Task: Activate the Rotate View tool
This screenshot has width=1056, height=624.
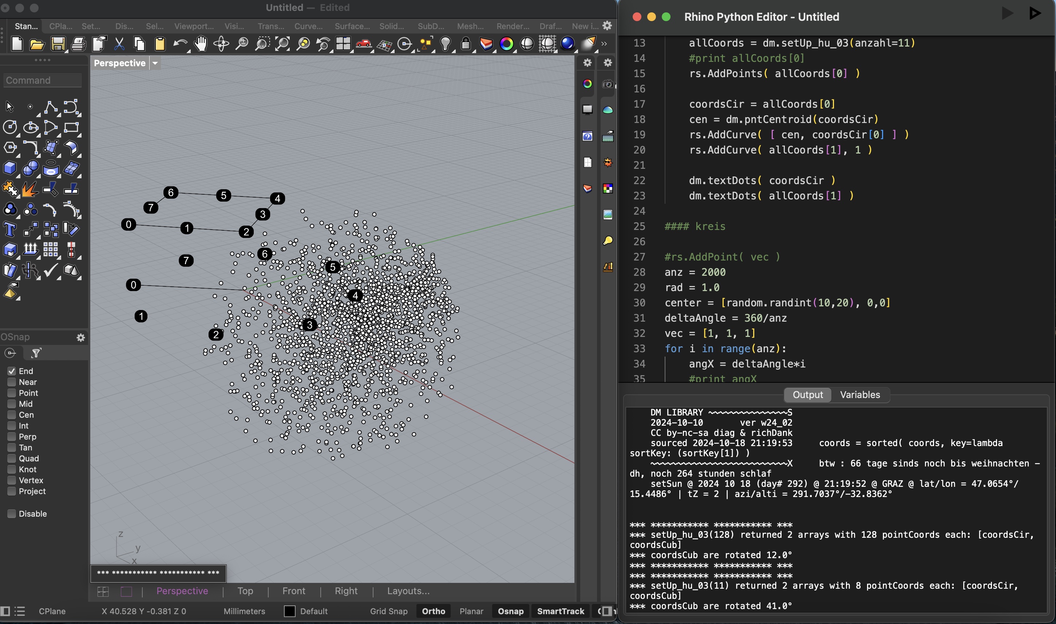Action: [x=221, y=43]
